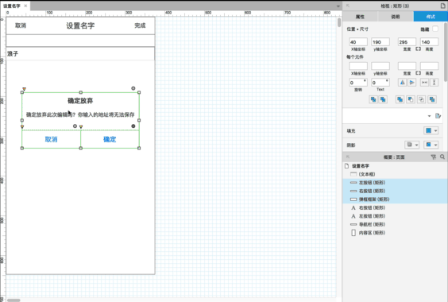
Task: Click the rectangle icon beside 内容区 (矩形)
Action: [353, 233]
